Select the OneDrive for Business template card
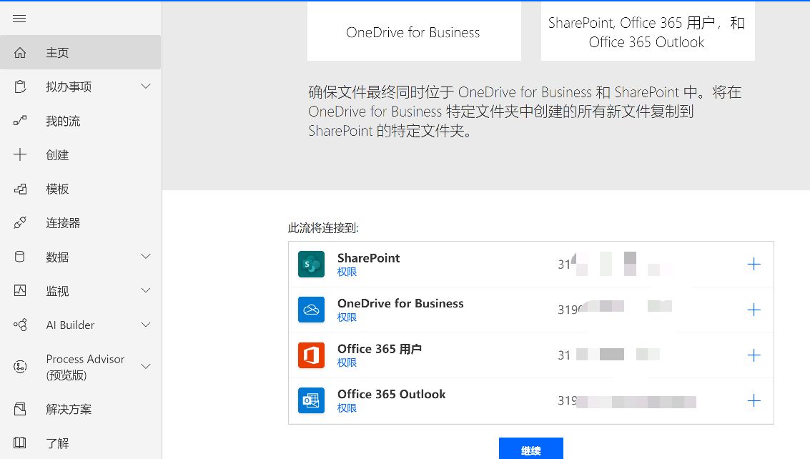Screen dimensions: 810x459 pyautogui.click(x=413, y=33)
